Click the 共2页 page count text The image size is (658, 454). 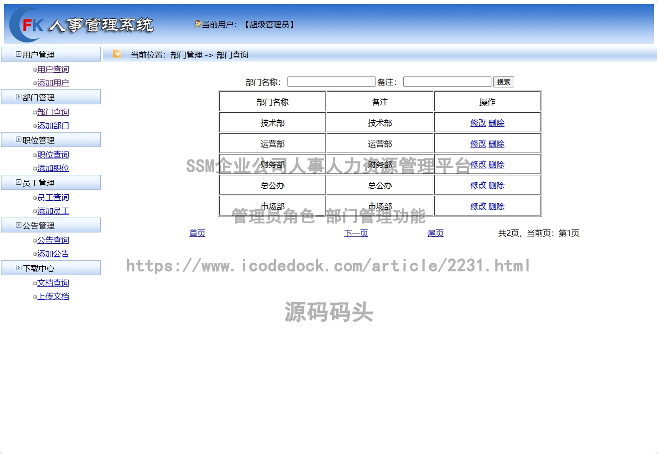508,233
